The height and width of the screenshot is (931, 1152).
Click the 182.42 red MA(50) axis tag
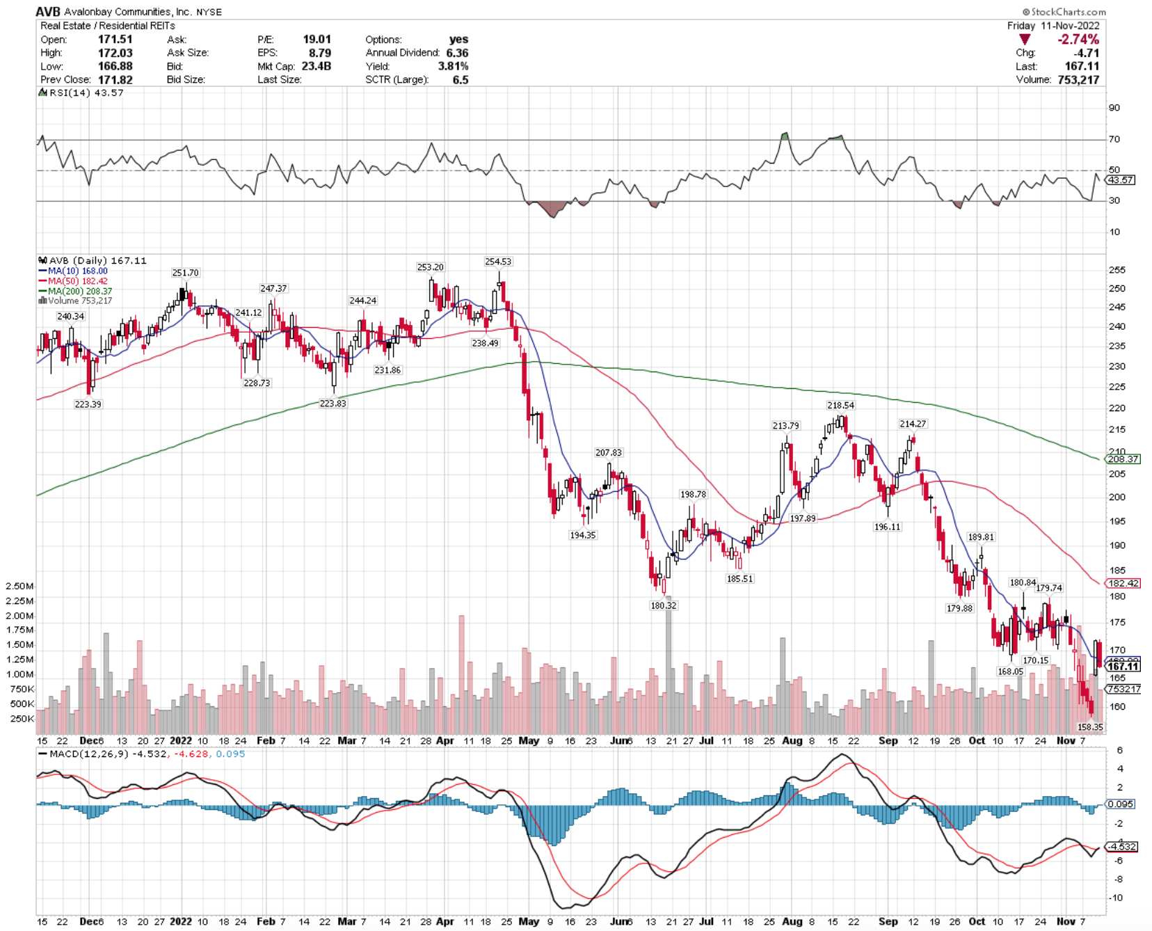1123,583
